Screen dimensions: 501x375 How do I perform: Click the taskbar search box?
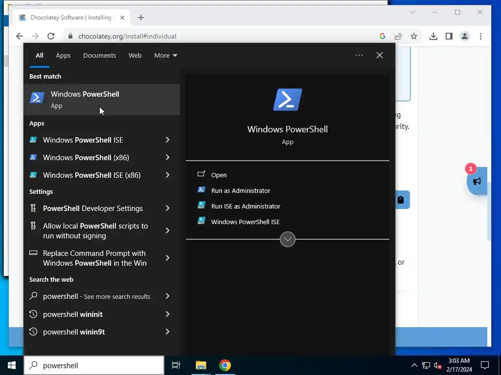[94, 365]
